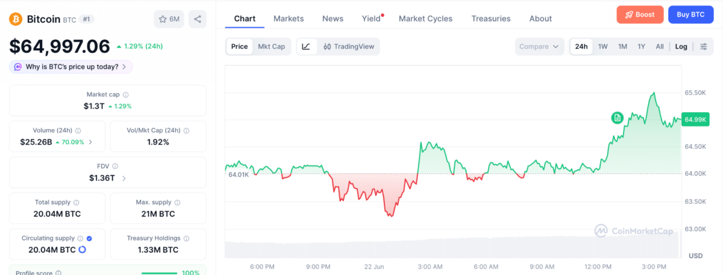Select the 24h time range
The image size is (723, 275).
click(581, 46)
